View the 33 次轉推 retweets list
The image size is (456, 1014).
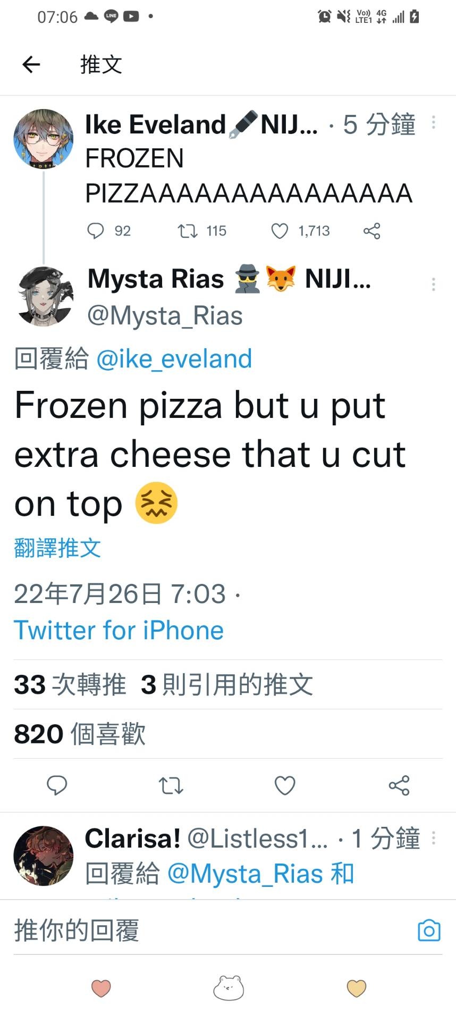pos(70,684)
